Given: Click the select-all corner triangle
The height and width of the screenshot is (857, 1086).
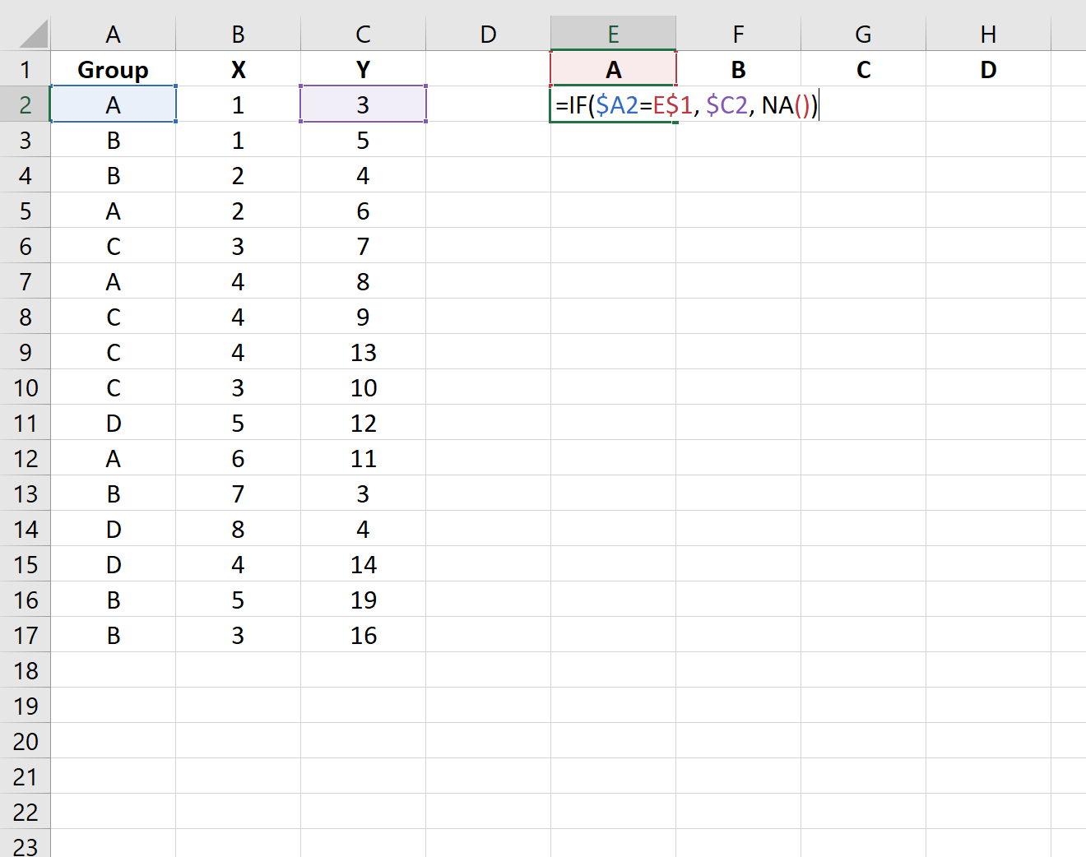Looking at the screenshot, I should pos(33,34).
